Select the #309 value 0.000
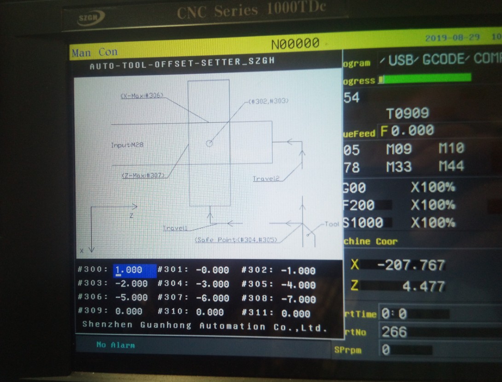Screen dimensions: 502x382 pyautogui.click(x=129, y=311)
